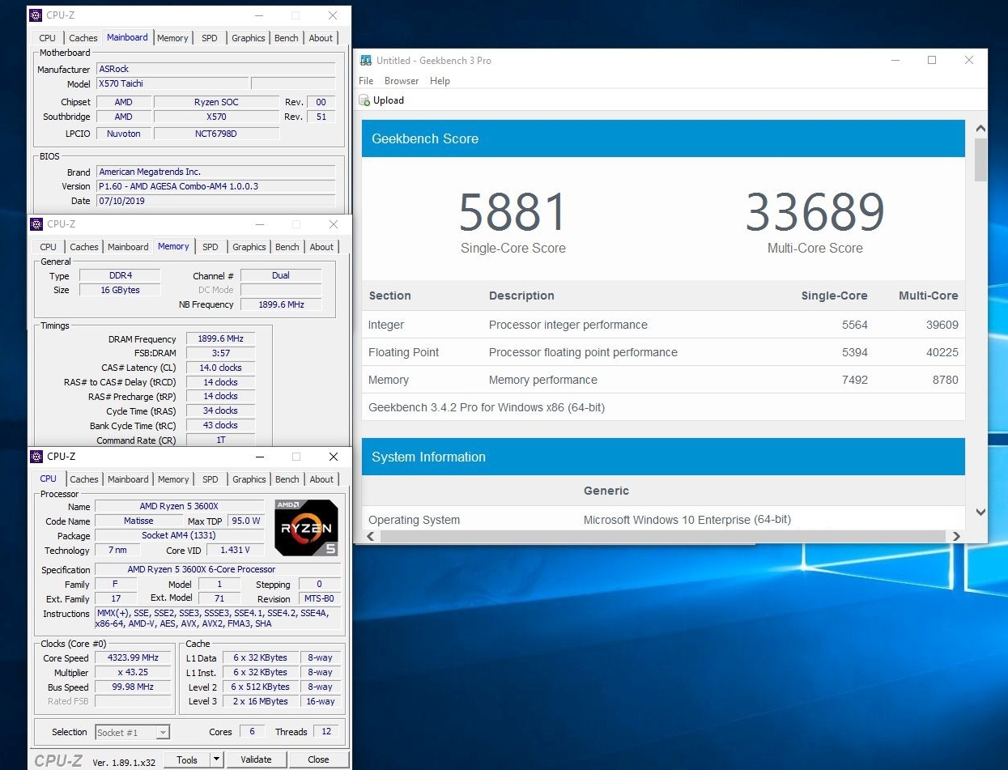This screenshot has height=770, width=1008.
Task: Click the BIOS version P1.60 field
Action: pyautogui.click(x=215, y=186)
